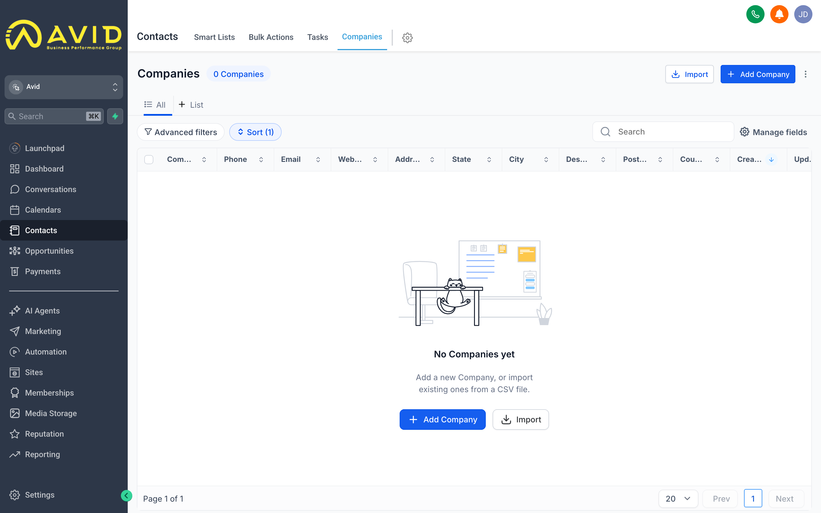Toggle Created column sort direction arrow

coord(771,160)
